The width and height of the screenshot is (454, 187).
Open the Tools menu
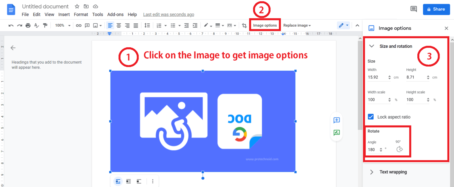tap(98, 14)
